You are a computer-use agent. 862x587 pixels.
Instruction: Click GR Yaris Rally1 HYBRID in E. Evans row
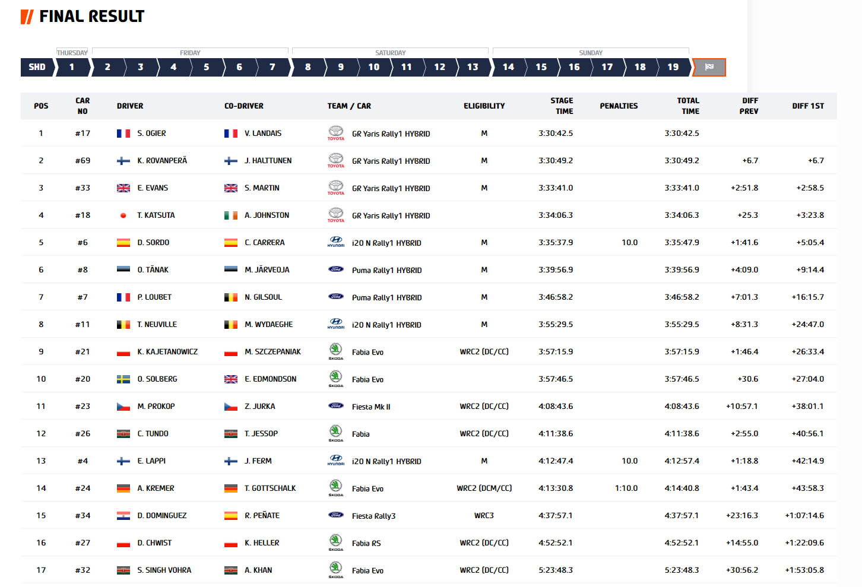pos(391,189)
